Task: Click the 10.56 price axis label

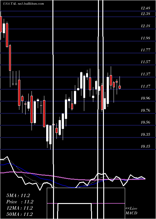Action: coord(145,122)
